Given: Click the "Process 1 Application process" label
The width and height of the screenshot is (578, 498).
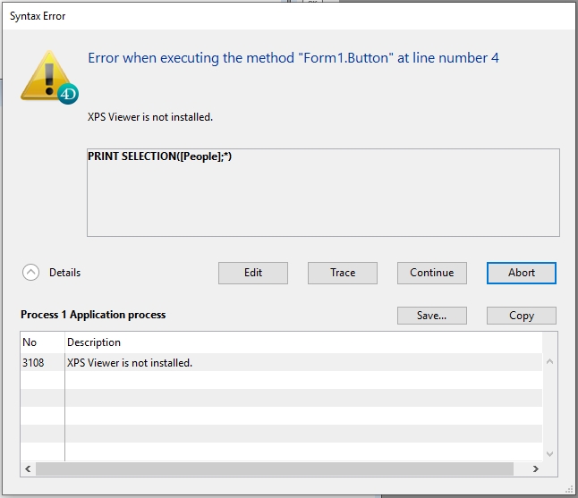Looking at the screenshot, I should [93, 315].
